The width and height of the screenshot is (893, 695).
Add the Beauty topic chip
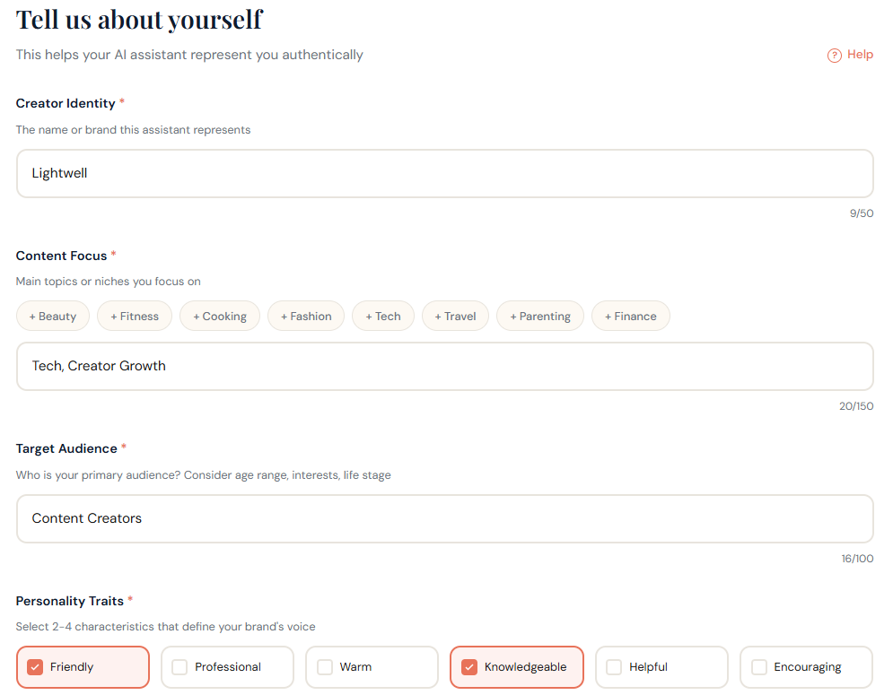tap(52, 316)
